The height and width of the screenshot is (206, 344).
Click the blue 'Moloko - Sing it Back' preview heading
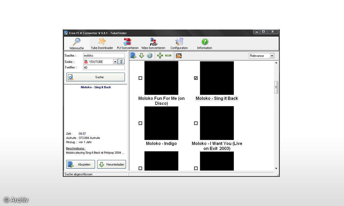coord(96,87)
